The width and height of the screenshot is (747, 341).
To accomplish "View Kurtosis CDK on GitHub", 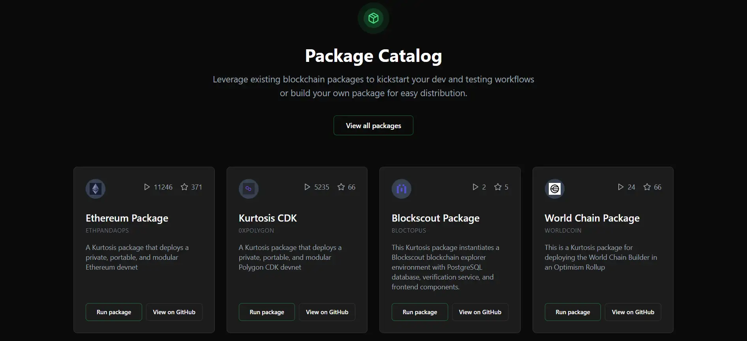I will point(327,312).
